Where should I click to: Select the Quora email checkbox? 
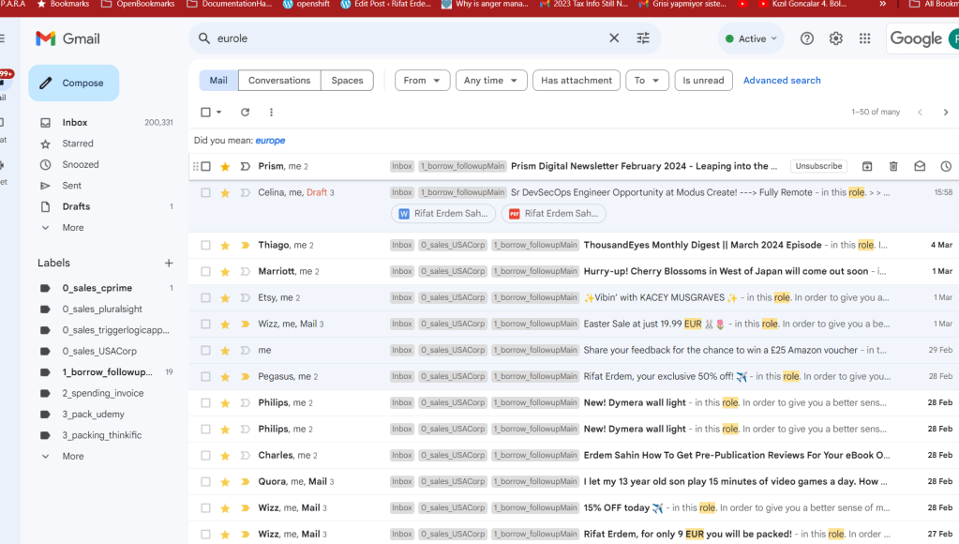(x=205, y=482)
